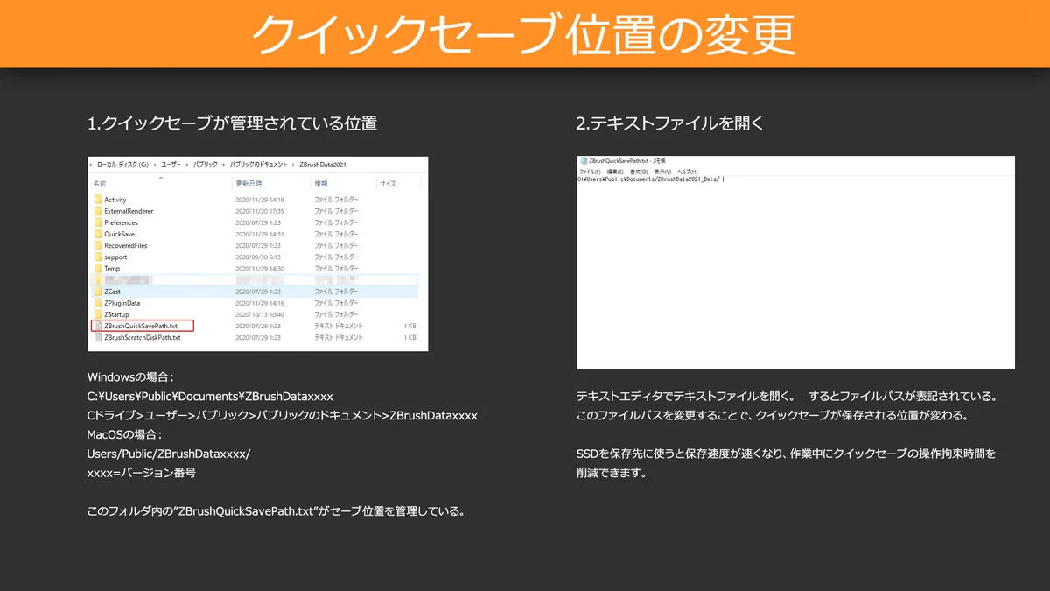Click the RecoveredFiles folder icon
The image size is (1050, 591).
click(97, 245)
